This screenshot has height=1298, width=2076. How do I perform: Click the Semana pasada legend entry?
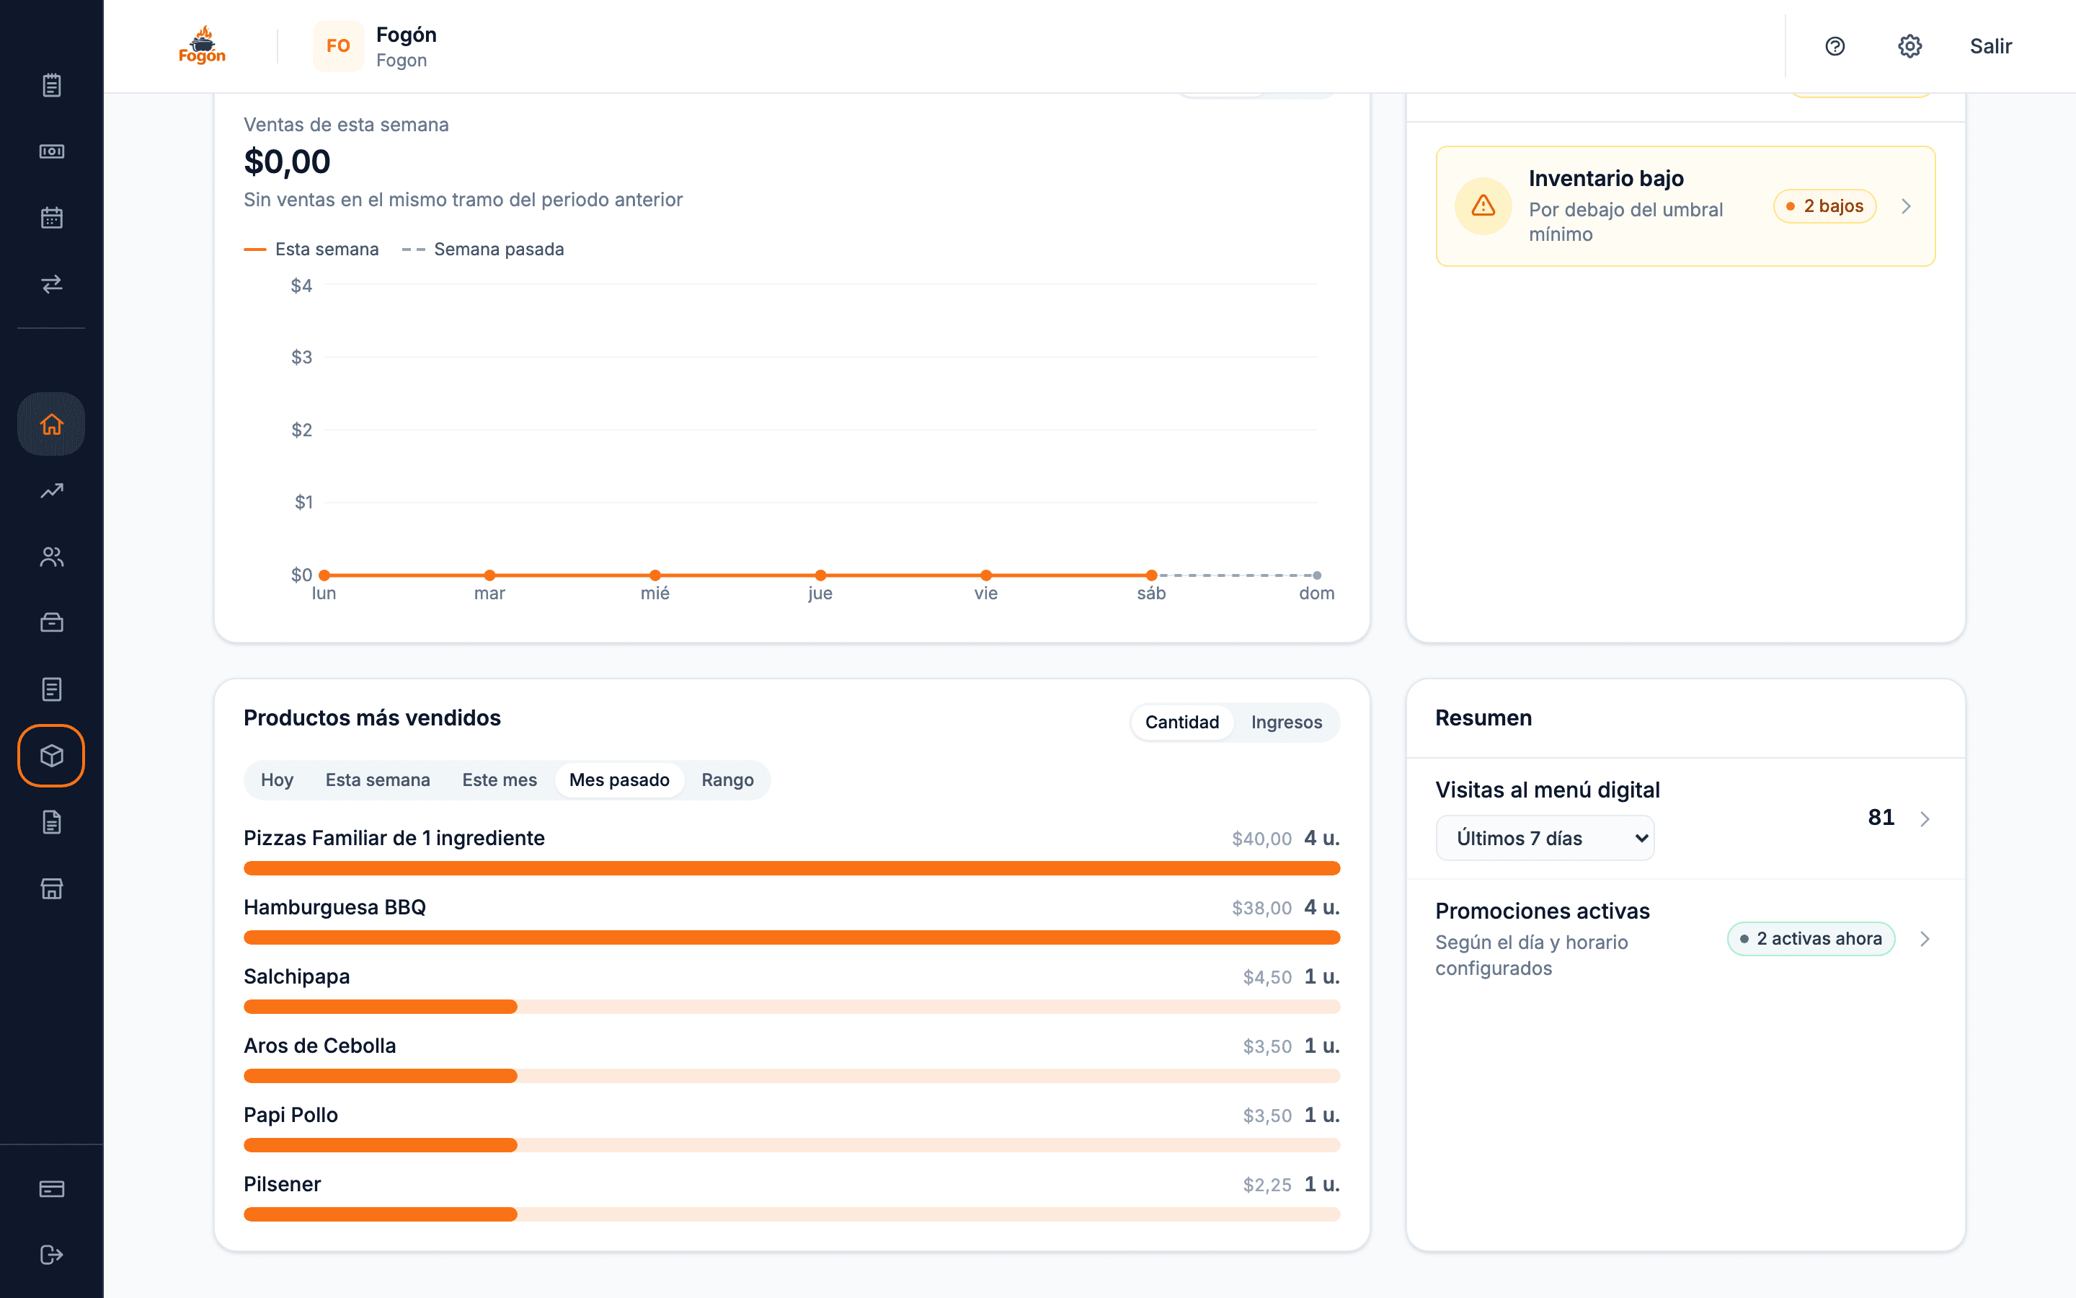click(x=483, y=249)
